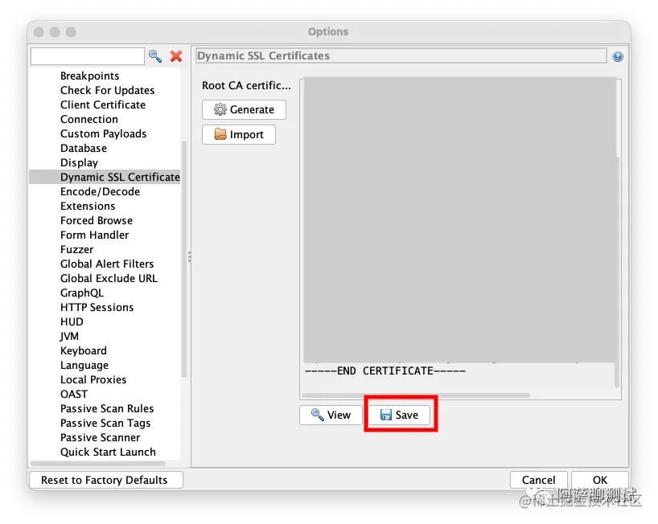Select HUD in the options list
The image size is (658, 524).
tap(72, 322)
